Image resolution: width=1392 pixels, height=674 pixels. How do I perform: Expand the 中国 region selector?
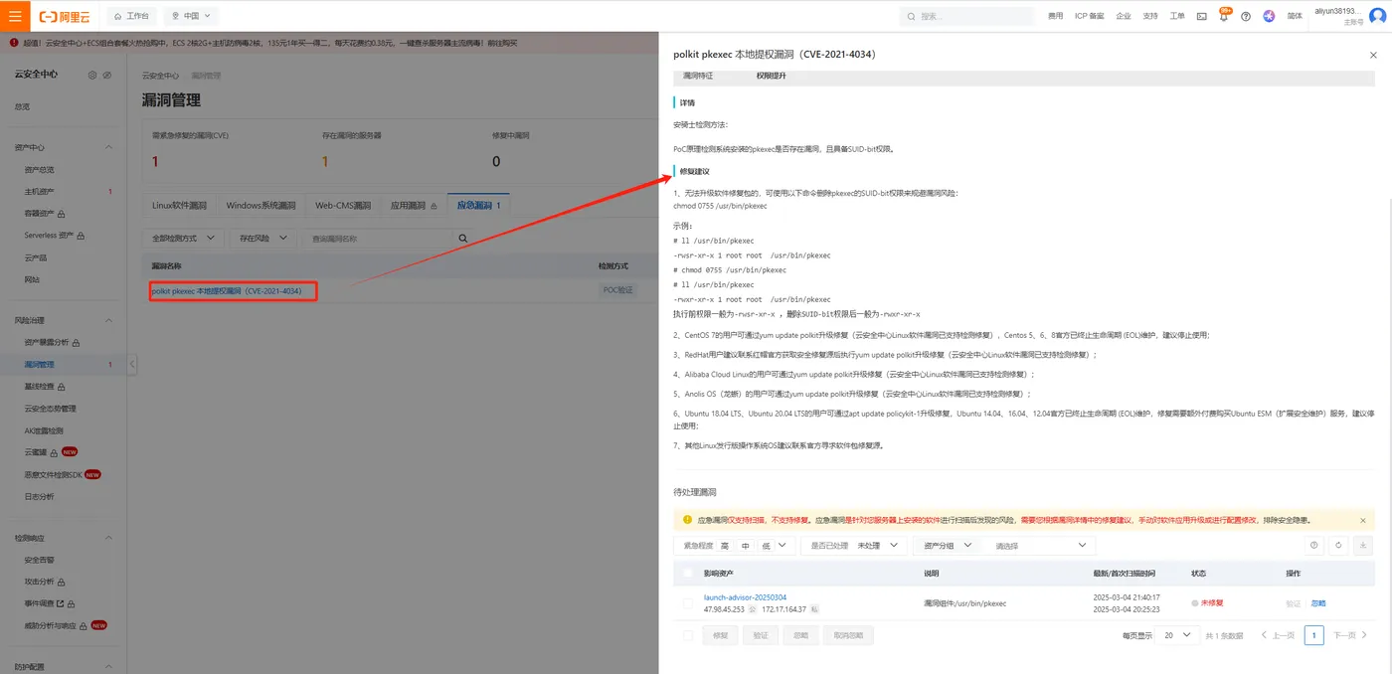[191, 16]
